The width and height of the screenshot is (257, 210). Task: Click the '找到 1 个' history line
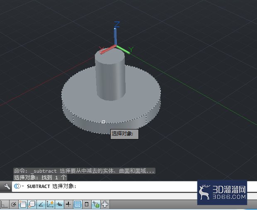[40, 177]
